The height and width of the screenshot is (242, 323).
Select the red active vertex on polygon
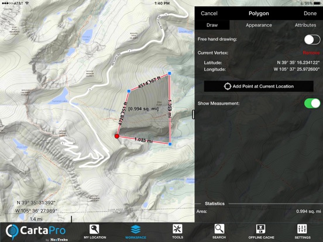[x=117, y=136]
